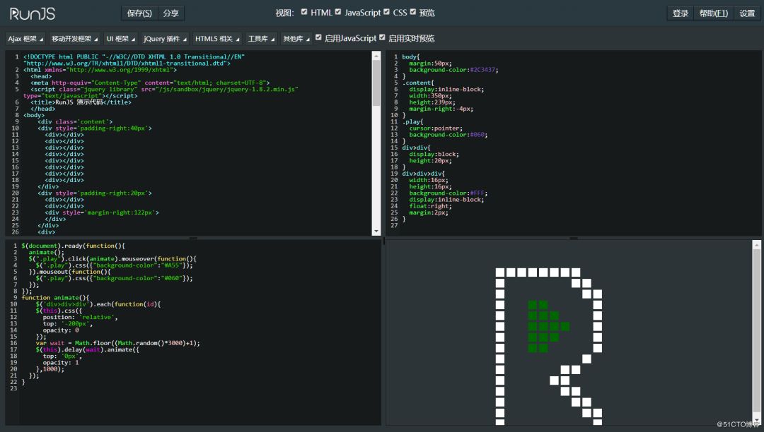This screenshot has width=764, height=432.
Task: Click the preview pane scroll up arrow
Action: click(757, 246)
